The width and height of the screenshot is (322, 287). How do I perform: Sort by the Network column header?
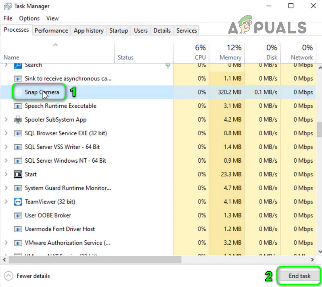pos(298,52)
